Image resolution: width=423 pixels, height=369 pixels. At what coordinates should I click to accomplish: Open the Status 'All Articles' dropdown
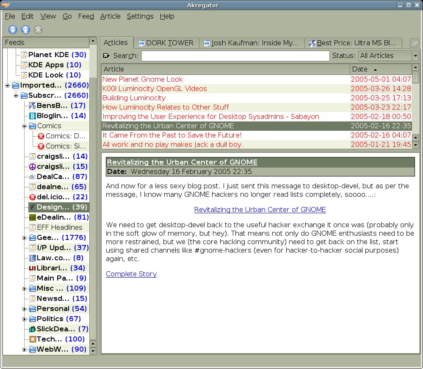389,56
